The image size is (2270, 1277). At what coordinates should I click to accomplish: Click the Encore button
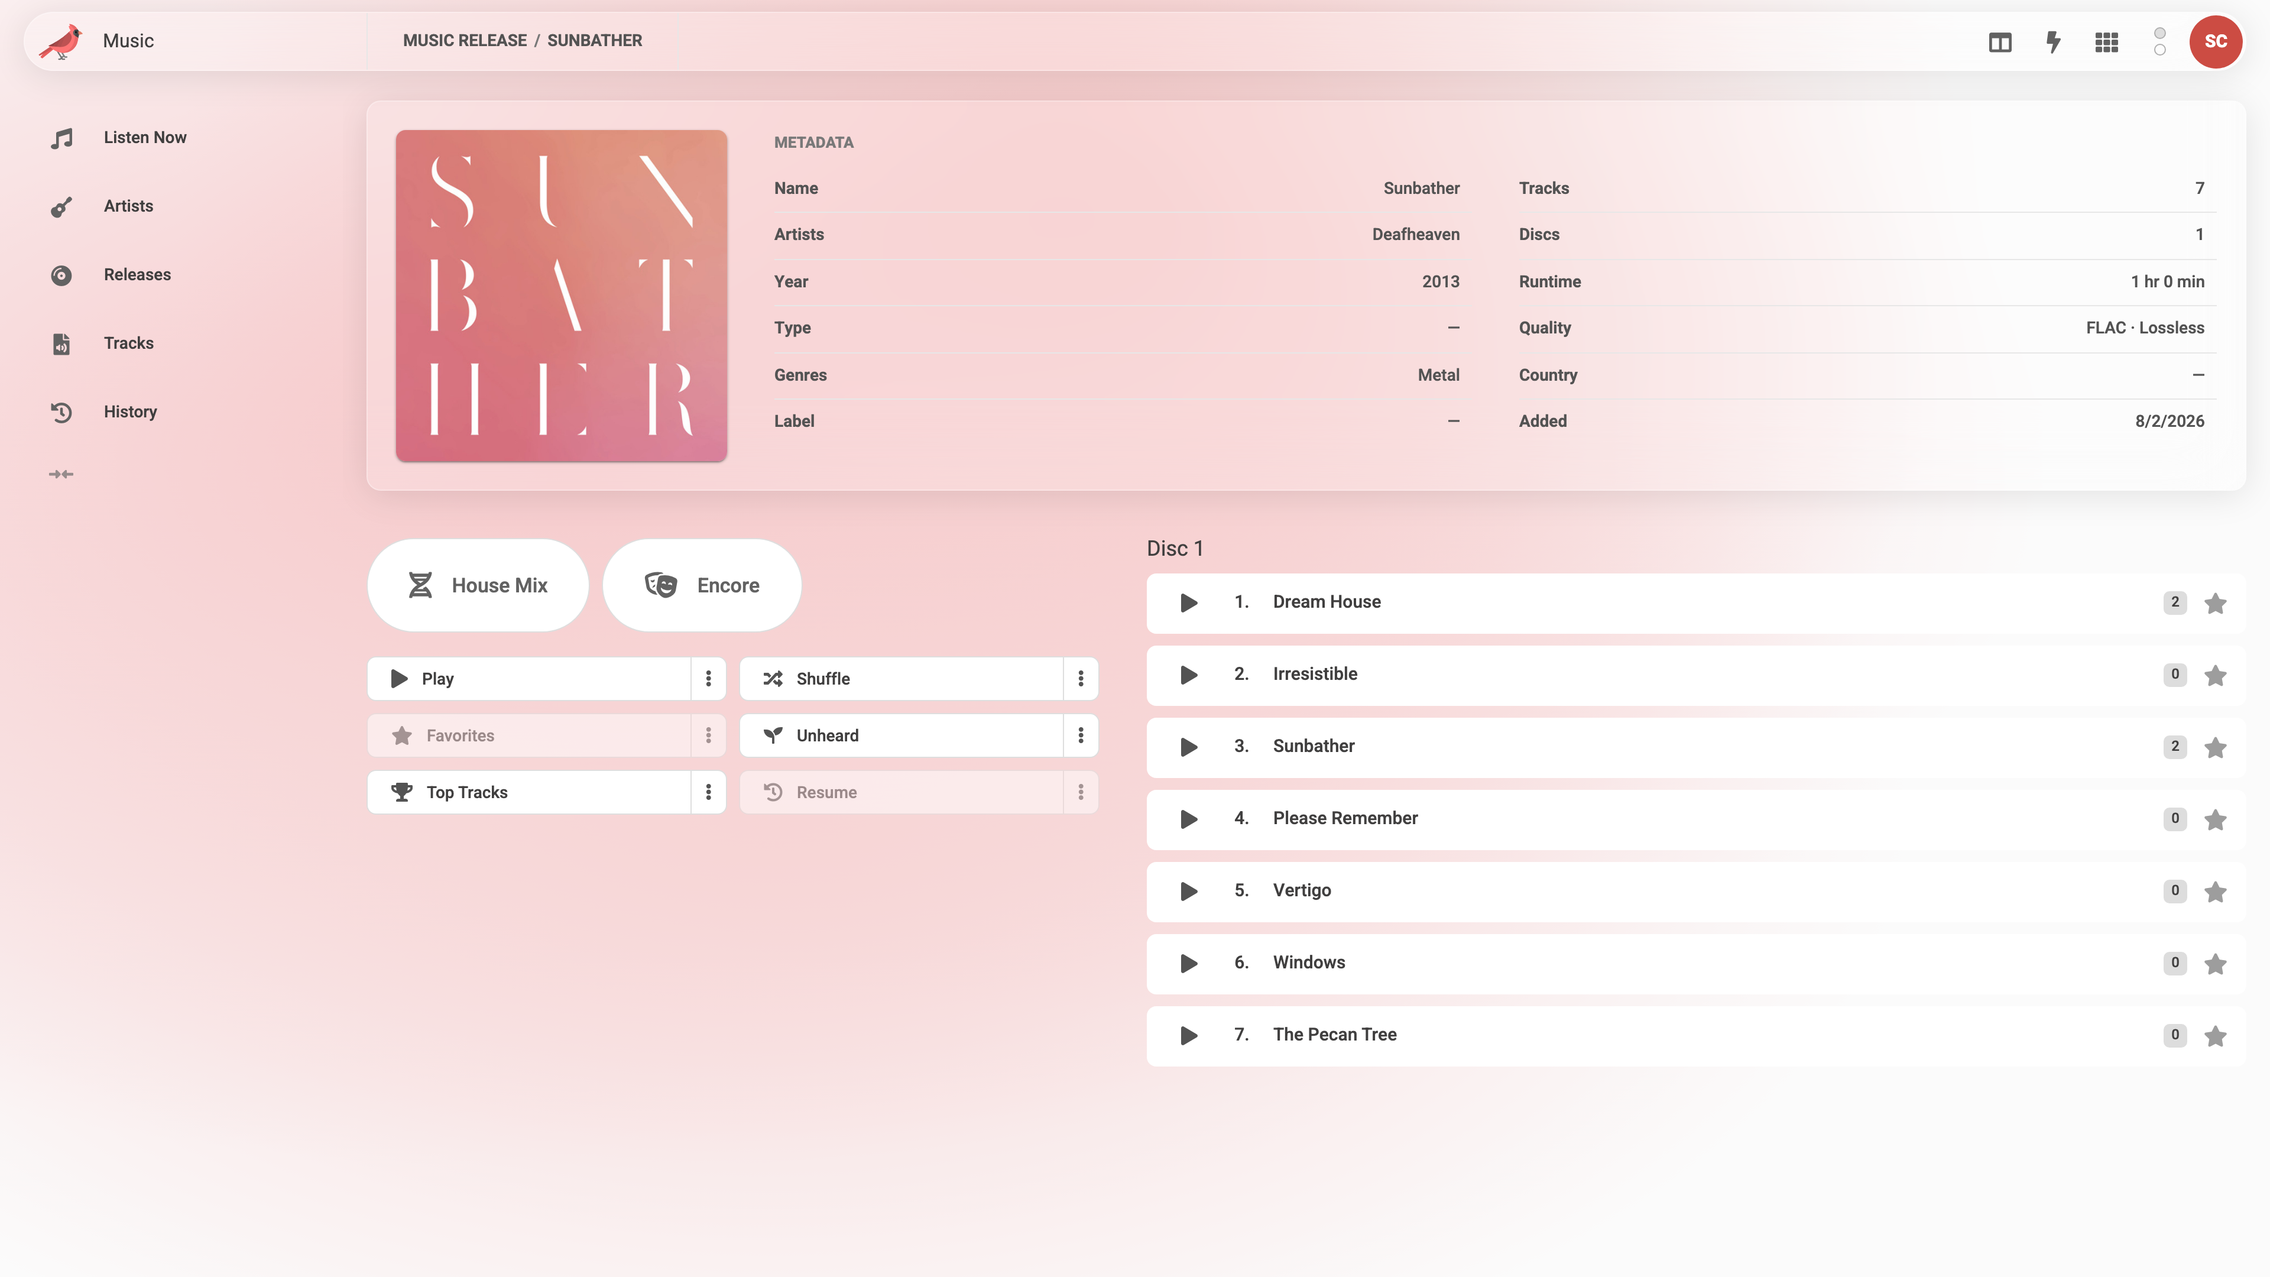click(702, 585)
